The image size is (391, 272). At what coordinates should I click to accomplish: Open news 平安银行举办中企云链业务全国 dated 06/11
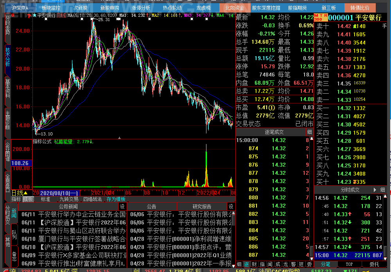click(x=74, y=214)
